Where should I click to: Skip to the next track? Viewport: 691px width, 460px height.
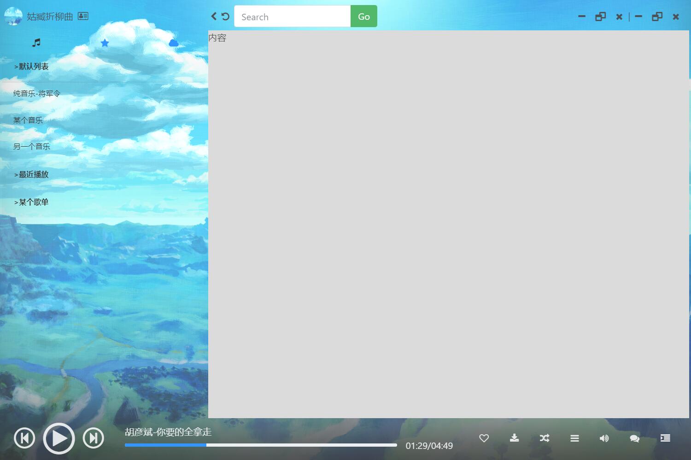(x=94, y=438)
